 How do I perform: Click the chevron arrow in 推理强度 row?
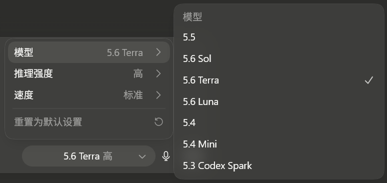point(158,73)
